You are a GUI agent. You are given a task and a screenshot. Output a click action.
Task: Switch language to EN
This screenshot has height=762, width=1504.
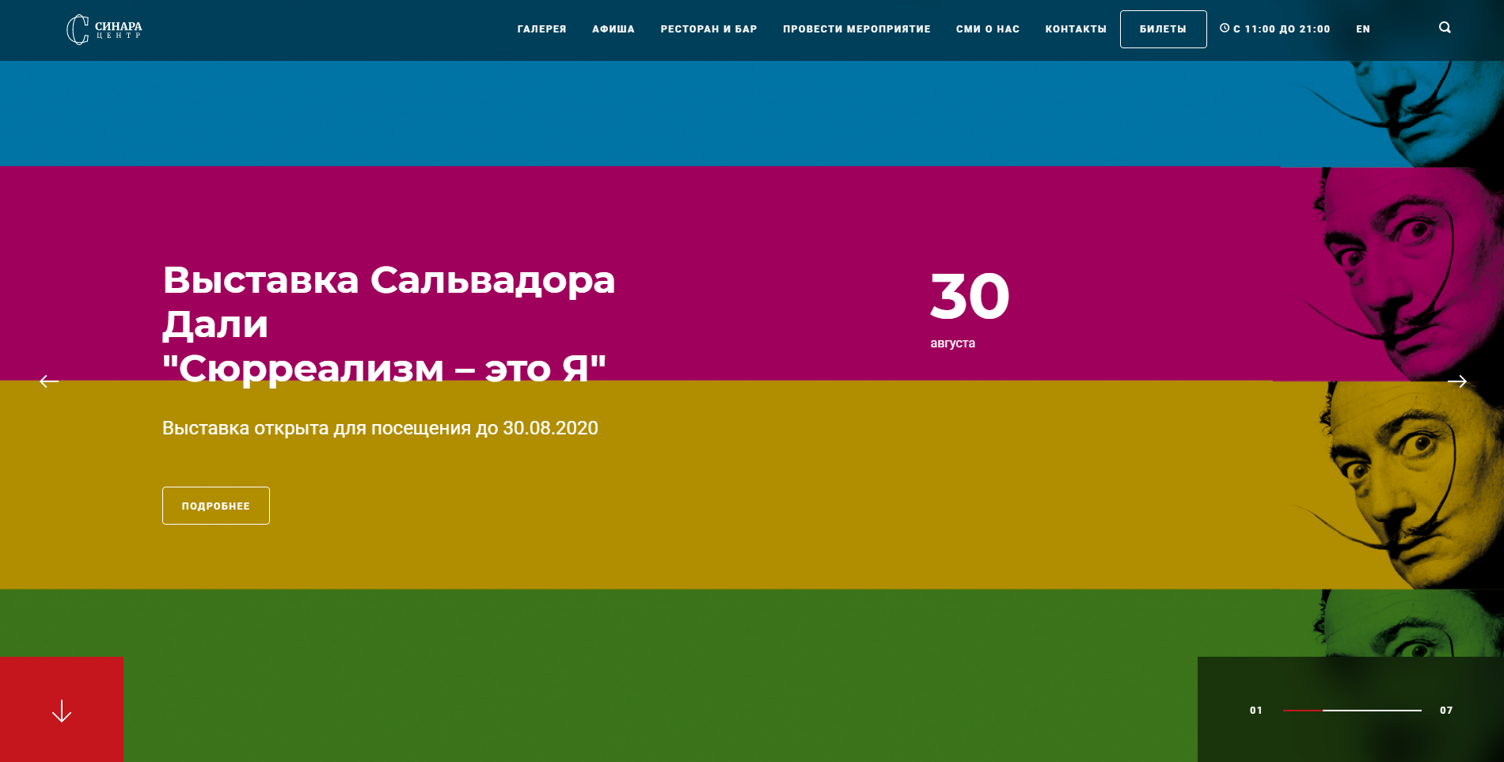[x=1363, y=29]
